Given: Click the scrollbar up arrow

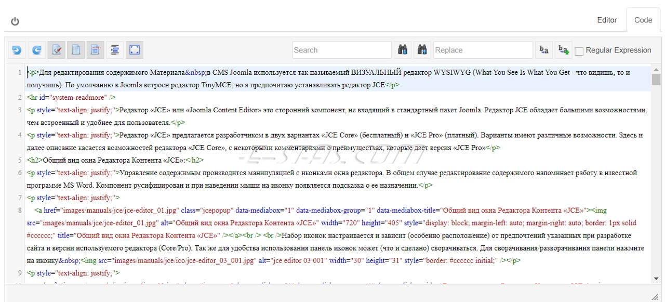Looking at the screenshot, I should [x=656, y=70].
